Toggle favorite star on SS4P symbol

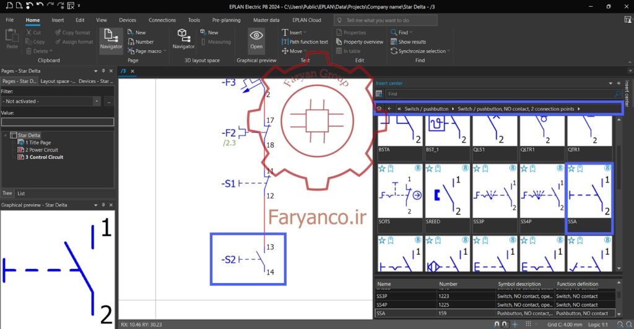[x=524, y=168]
